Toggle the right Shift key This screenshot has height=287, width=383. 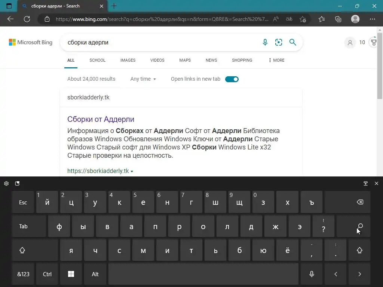click(359, 250)
